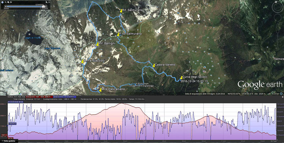Click the Curva degli Sciocc pushpin
This screenshot has height=143, width=284.
point(181,78)
